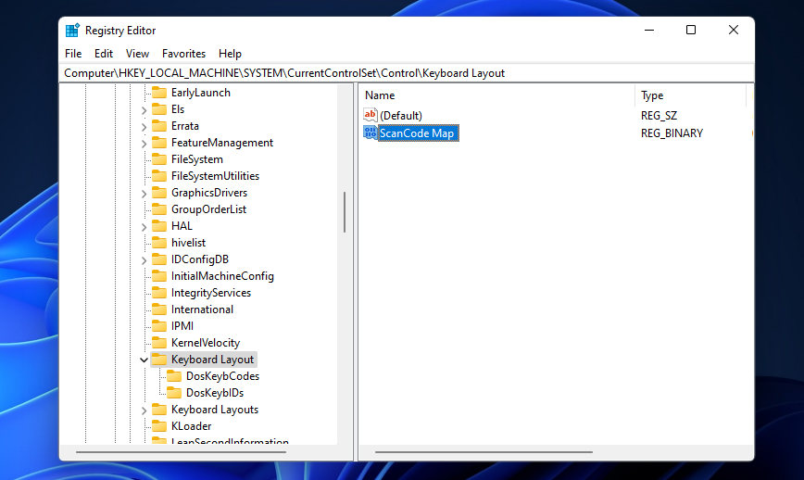
Task: Open the View menu
Action: (x=137, y=54)
